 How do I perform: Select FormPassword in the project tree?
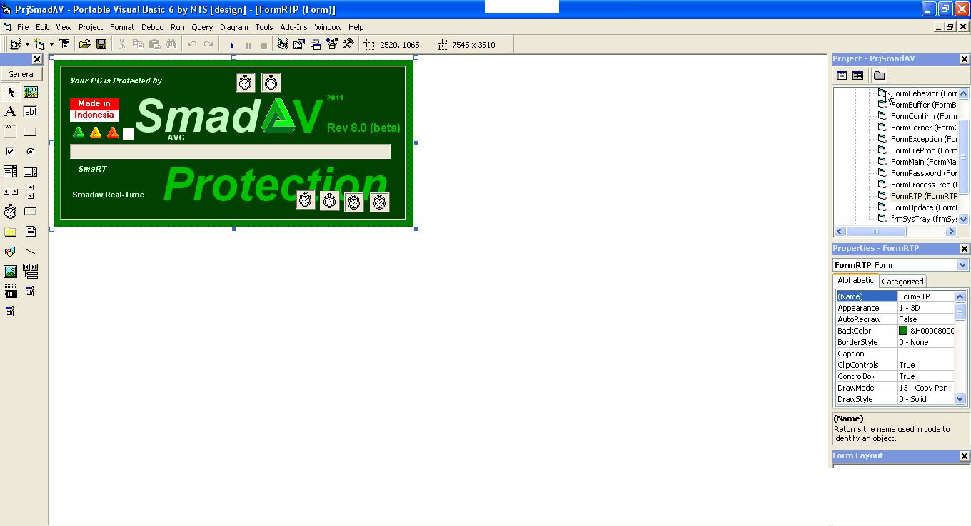tap(924, 173)
